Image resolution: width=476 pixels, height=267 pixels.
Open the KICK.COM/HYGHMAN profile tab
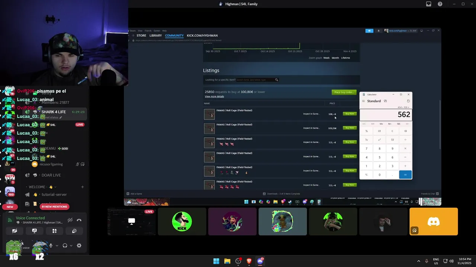coord(202,36)
